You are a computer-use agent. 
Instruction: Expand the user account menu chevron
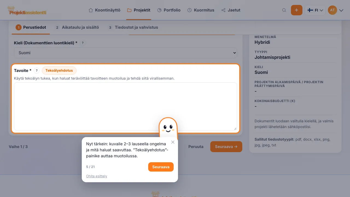341,10
